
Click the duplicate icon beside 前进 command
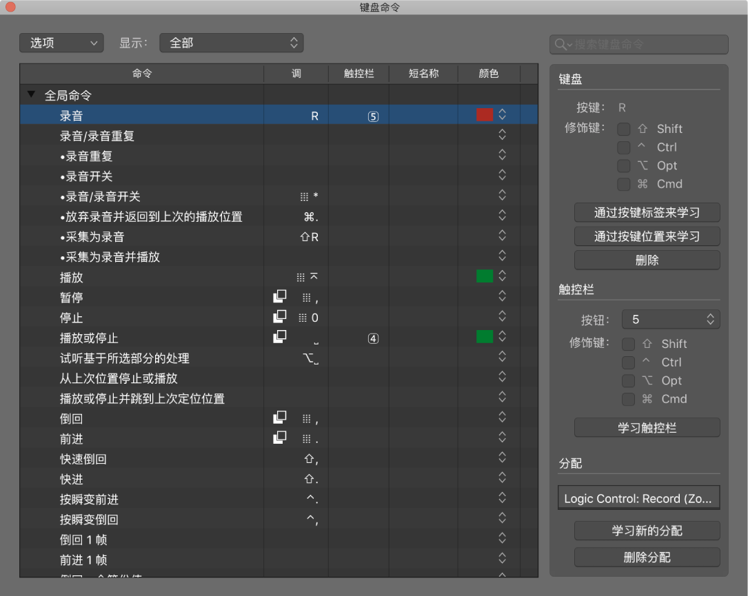pyautogui.click(x=279, y=438)
